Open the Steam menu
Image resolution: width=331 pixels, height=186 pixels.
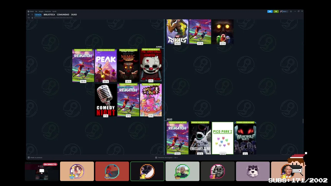31,11
